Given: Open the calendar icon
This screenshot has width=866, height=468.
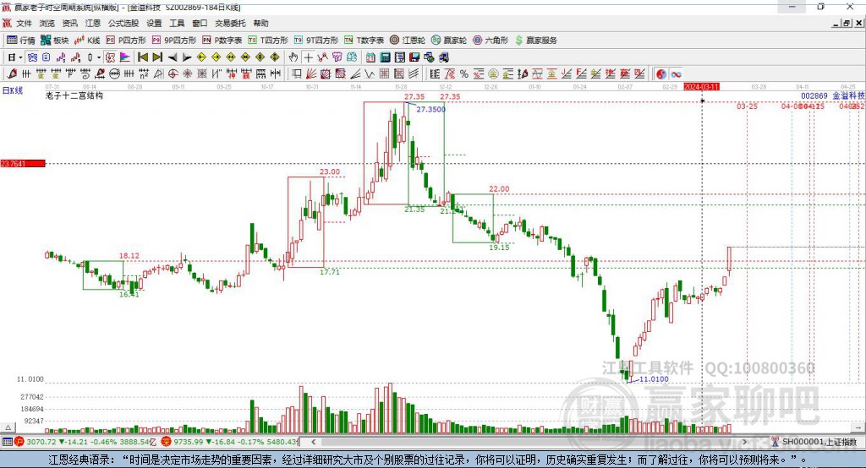Looking at the screenshot, I should click(x=370, y=57).
